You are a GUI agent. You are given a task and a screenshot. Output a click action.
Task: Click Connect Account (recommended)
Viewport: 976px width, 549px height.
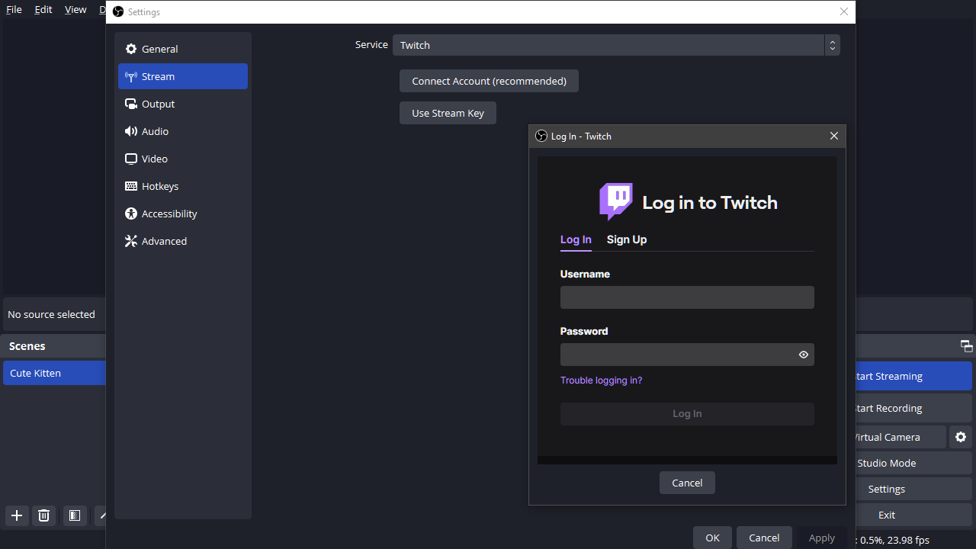coord(489,81)
